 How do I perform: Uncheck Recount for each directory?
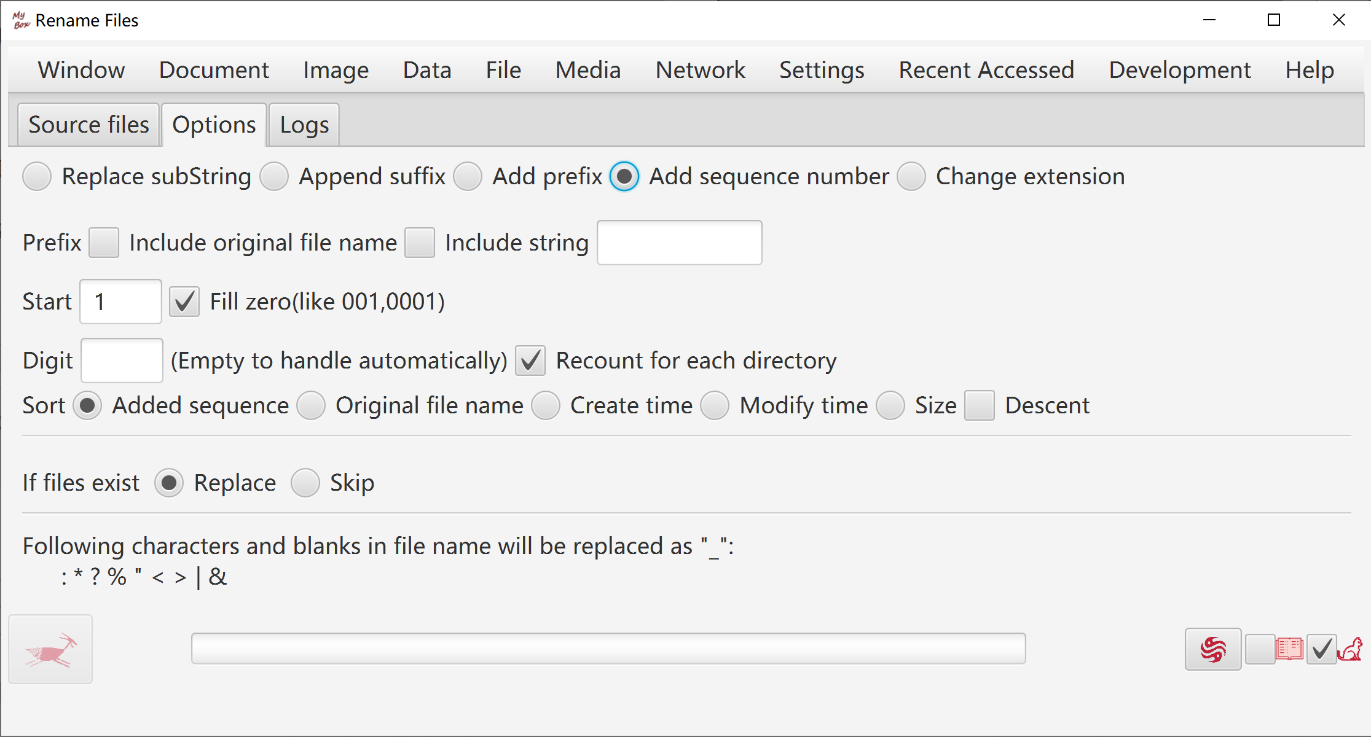pos(530,361)
